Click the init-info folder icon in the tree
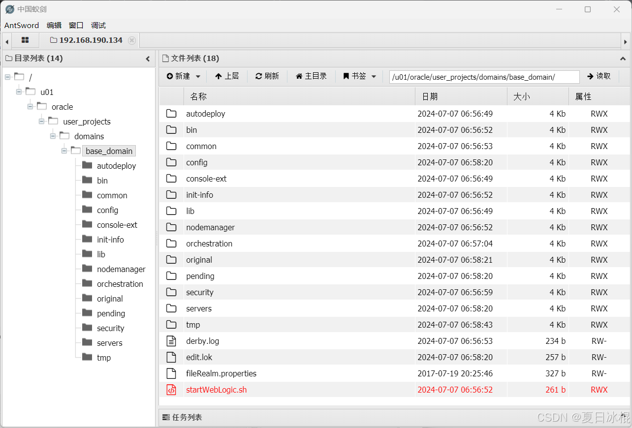The height and width of the screenshot is (428, 632). [x=87, y=239]
